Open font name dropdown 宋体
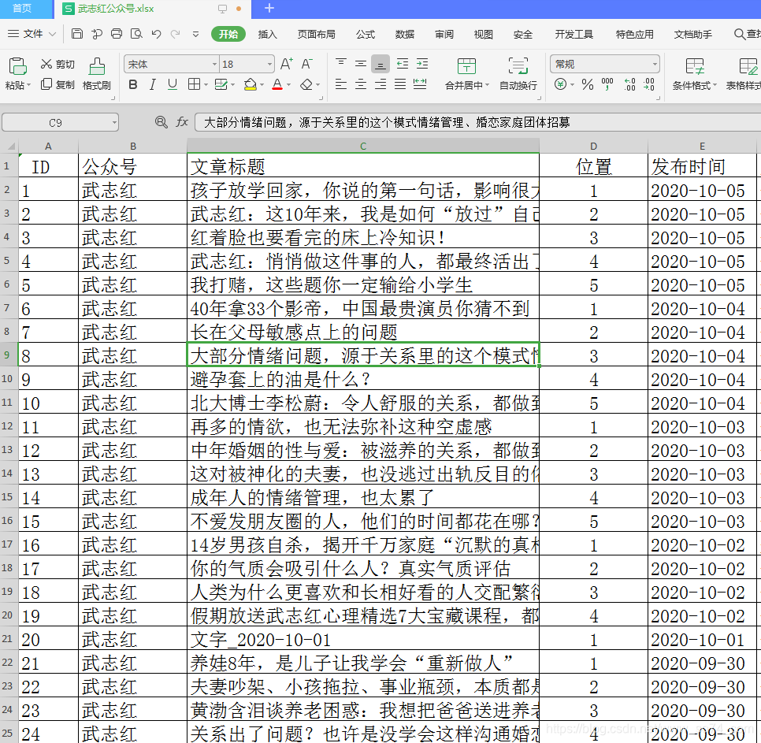 coord(214,64)
